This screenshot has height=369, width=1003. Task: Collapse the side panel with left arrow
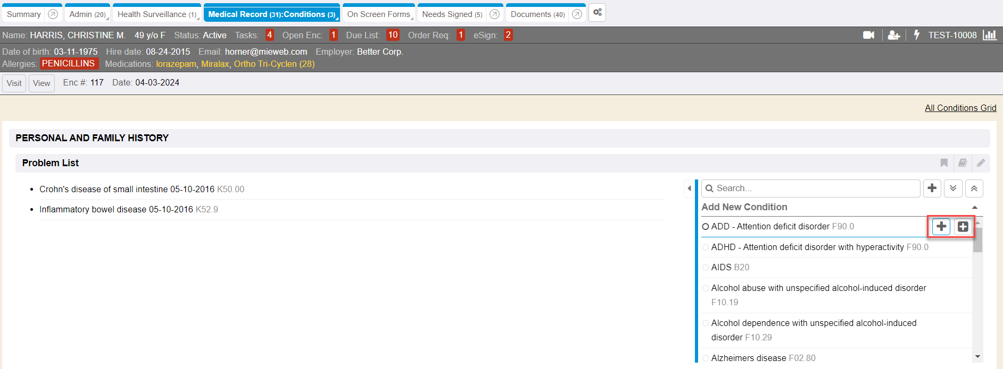(x=689, y=188)
